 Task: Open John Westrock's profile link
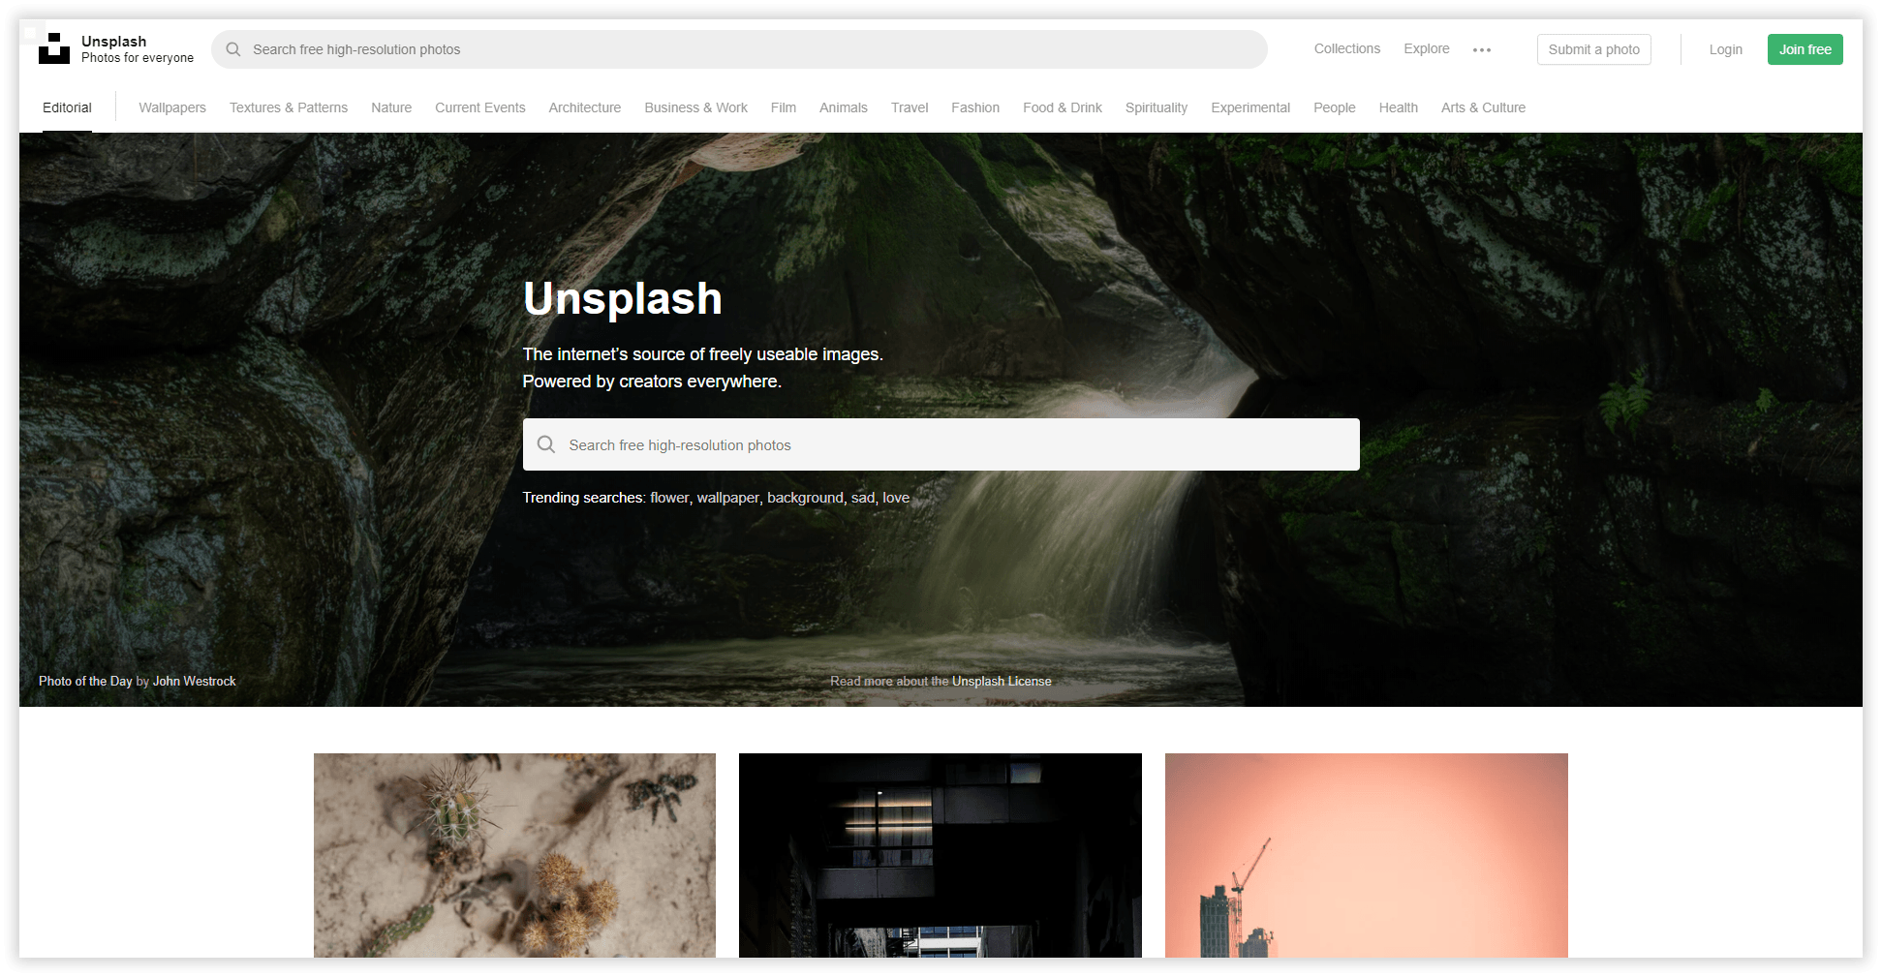click(195, 681)
